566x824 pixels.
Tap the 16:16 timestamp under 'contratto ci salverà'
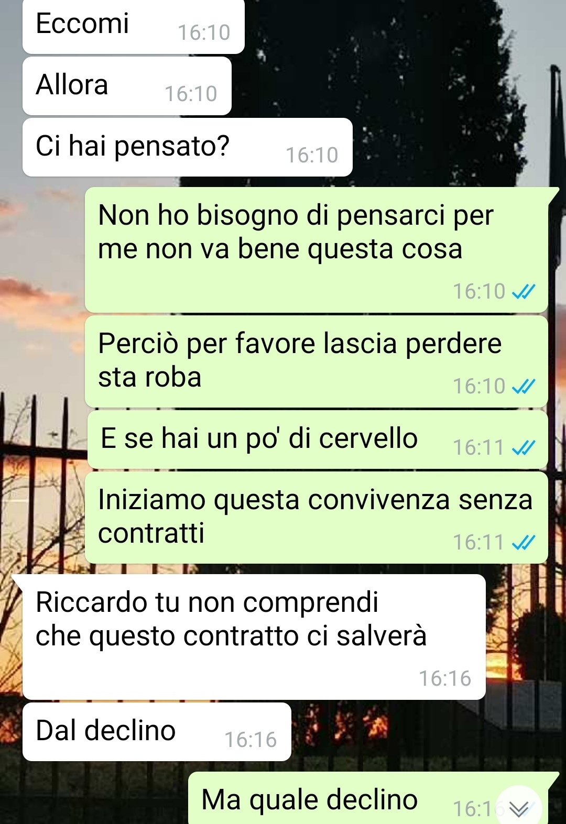click(445, 679)
